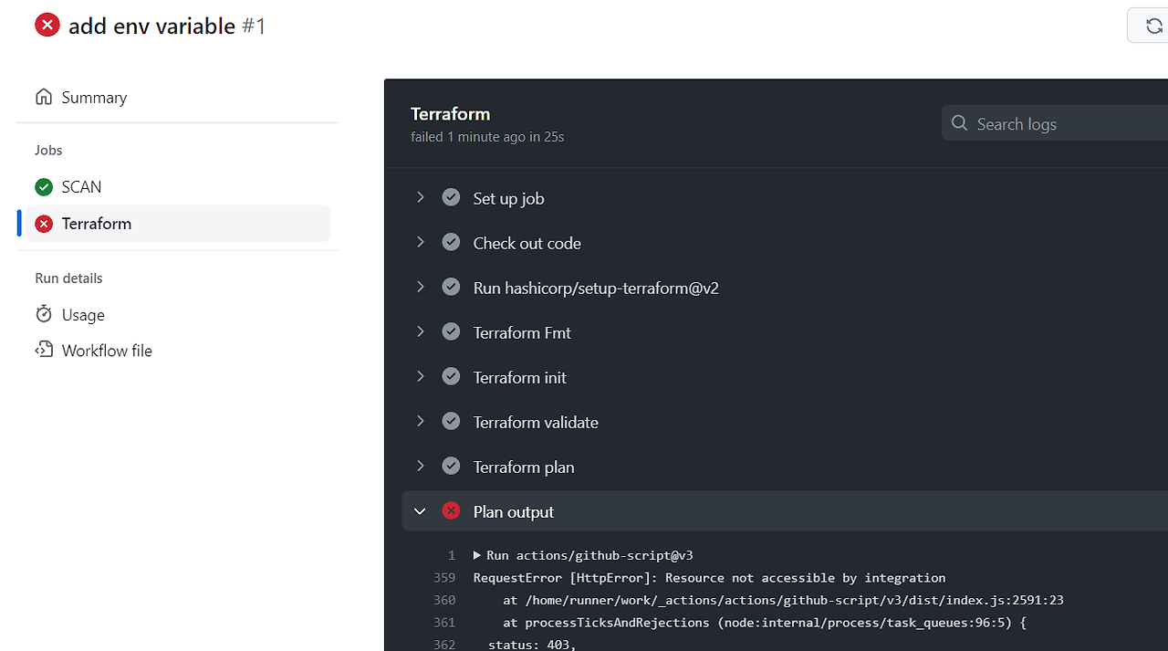Collapse the Plan output step
This screenshot has height=651, width=1168.
(420, 511)
